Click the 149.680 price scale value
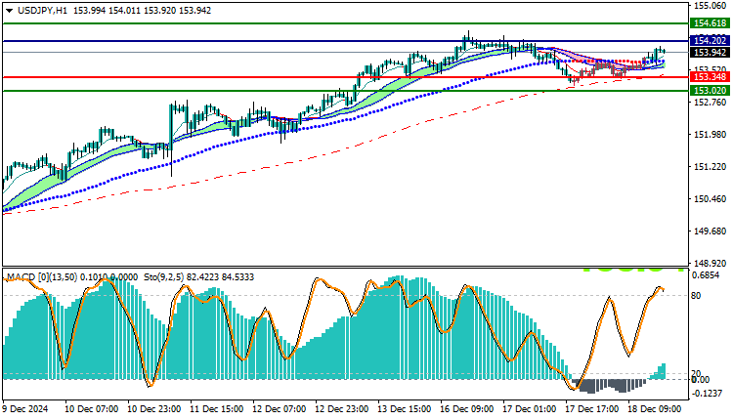The width and height of the screenshot is (733, 420). pyautogui.click(x=711, y=231)
